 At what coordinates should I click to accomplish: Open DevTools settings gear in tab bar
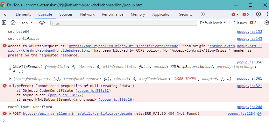tap(258, 14)
